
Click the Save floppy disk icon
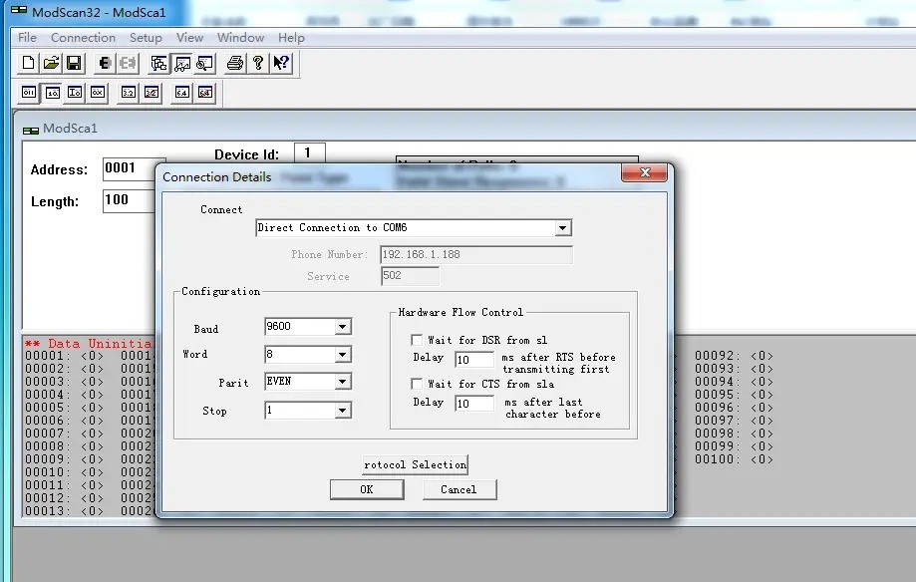coord(74,63)
